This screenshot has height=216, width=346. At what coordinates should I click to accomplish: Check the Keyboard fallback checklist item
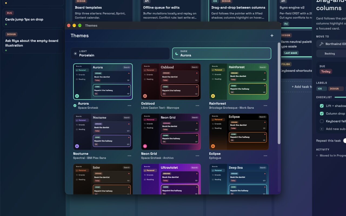point(322,121)
